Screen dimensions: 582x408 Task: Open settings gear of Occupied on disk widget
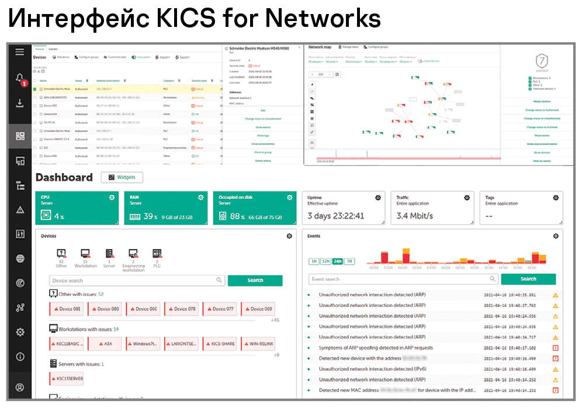(289, 198)
